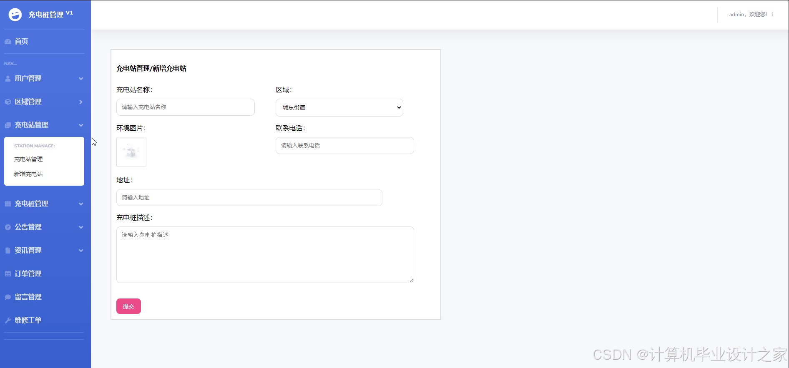Click the icon beside 充电站管理 menu heading
This screenshot has width=789, height=368.
click(x=8, y=125)
